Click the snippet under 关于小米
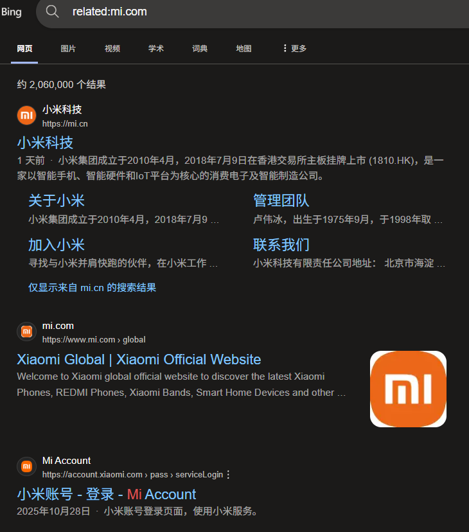This screenshot has height=532, width=469. 124,220
